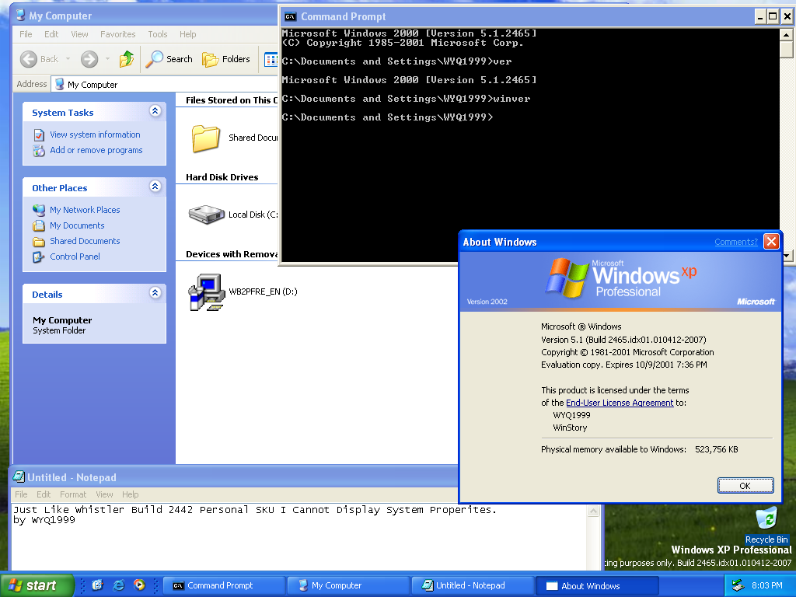Click the Start button
Image resolution: width=796 pixels, height=597 pixels.
(37, 585)
